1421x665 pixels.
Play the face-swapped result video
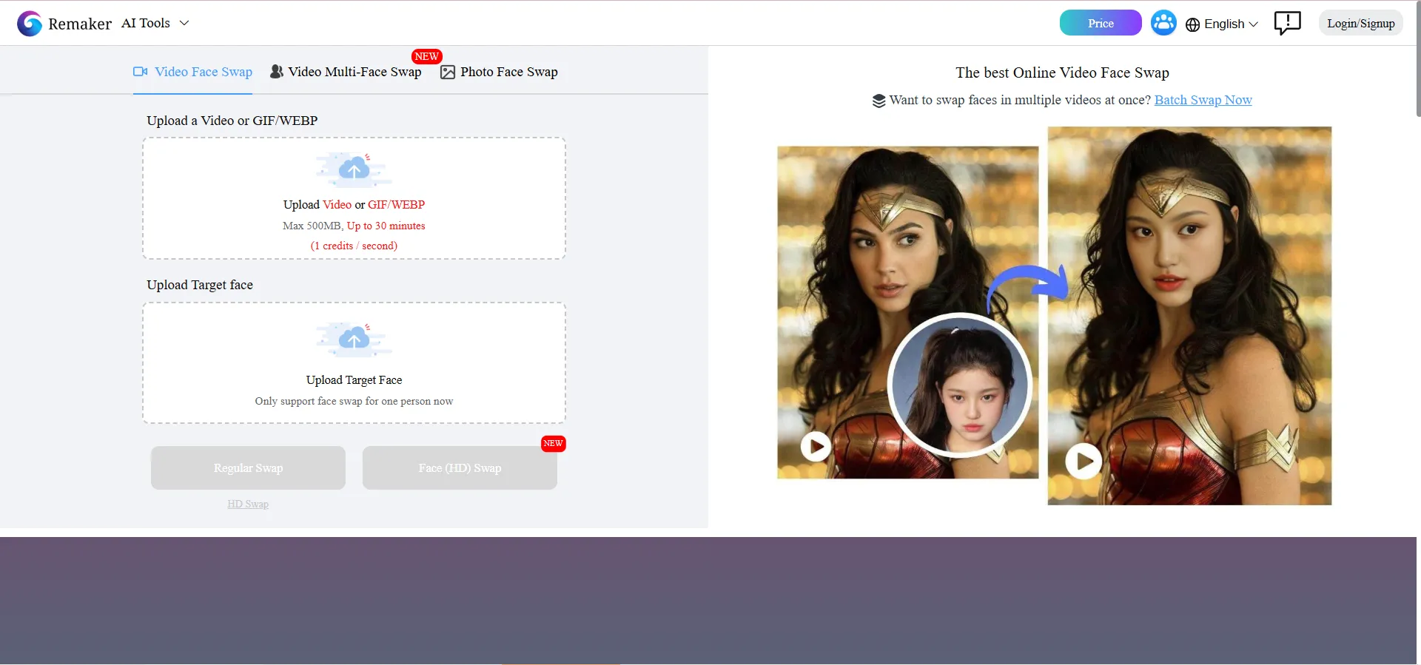tap(1084, 461)
